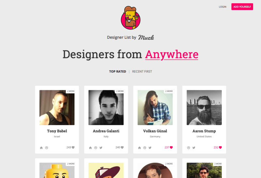Open Aaron Stump's Dribbble icon

point(189,148)
